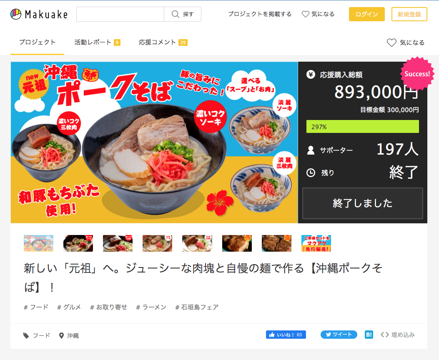Open the 活動レポート tab
This screenshot has height=360, width=439.
tap(97, 42)
